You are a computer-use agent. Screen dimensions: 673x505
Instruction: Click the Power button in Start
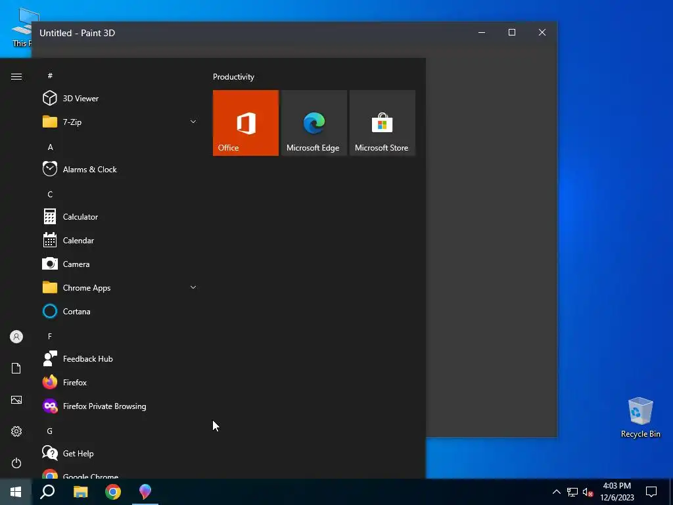coord(16,463)
